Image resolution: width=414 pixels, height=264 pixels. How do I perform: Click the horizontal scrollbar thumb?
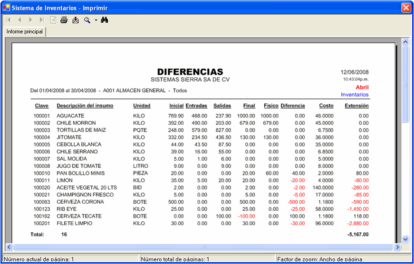pos(203,247)
